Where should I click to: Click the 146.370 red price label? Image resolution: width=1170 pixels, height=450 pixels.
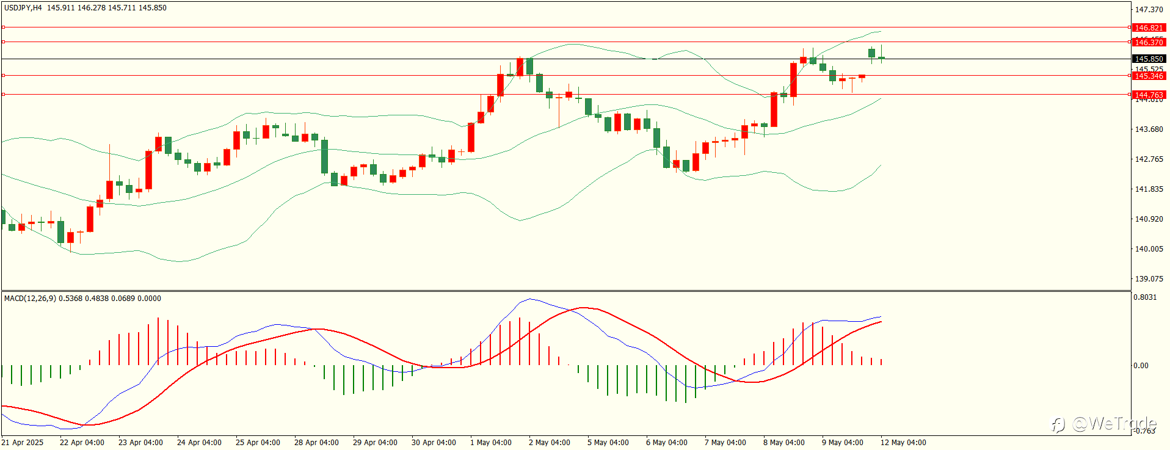point(1148,42)
